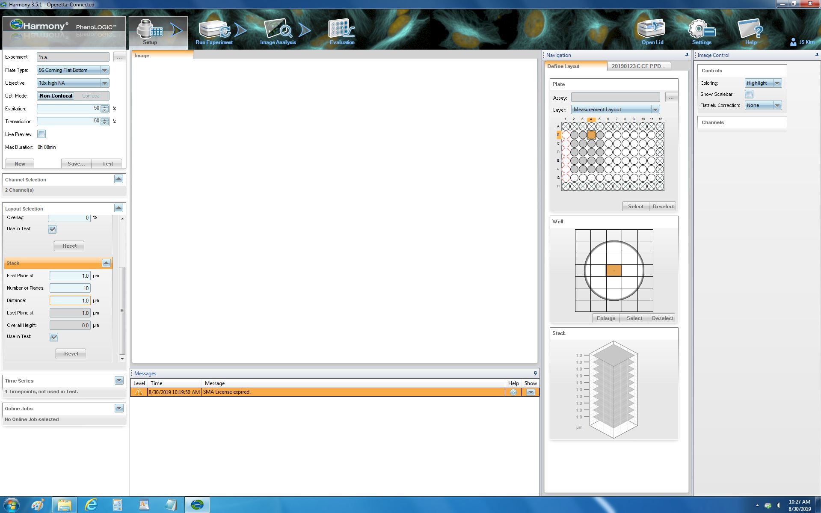The height and width of the screenshot is (513, 821).
Task: Click the Enlarge button in the Well panel
Action: 606,318
